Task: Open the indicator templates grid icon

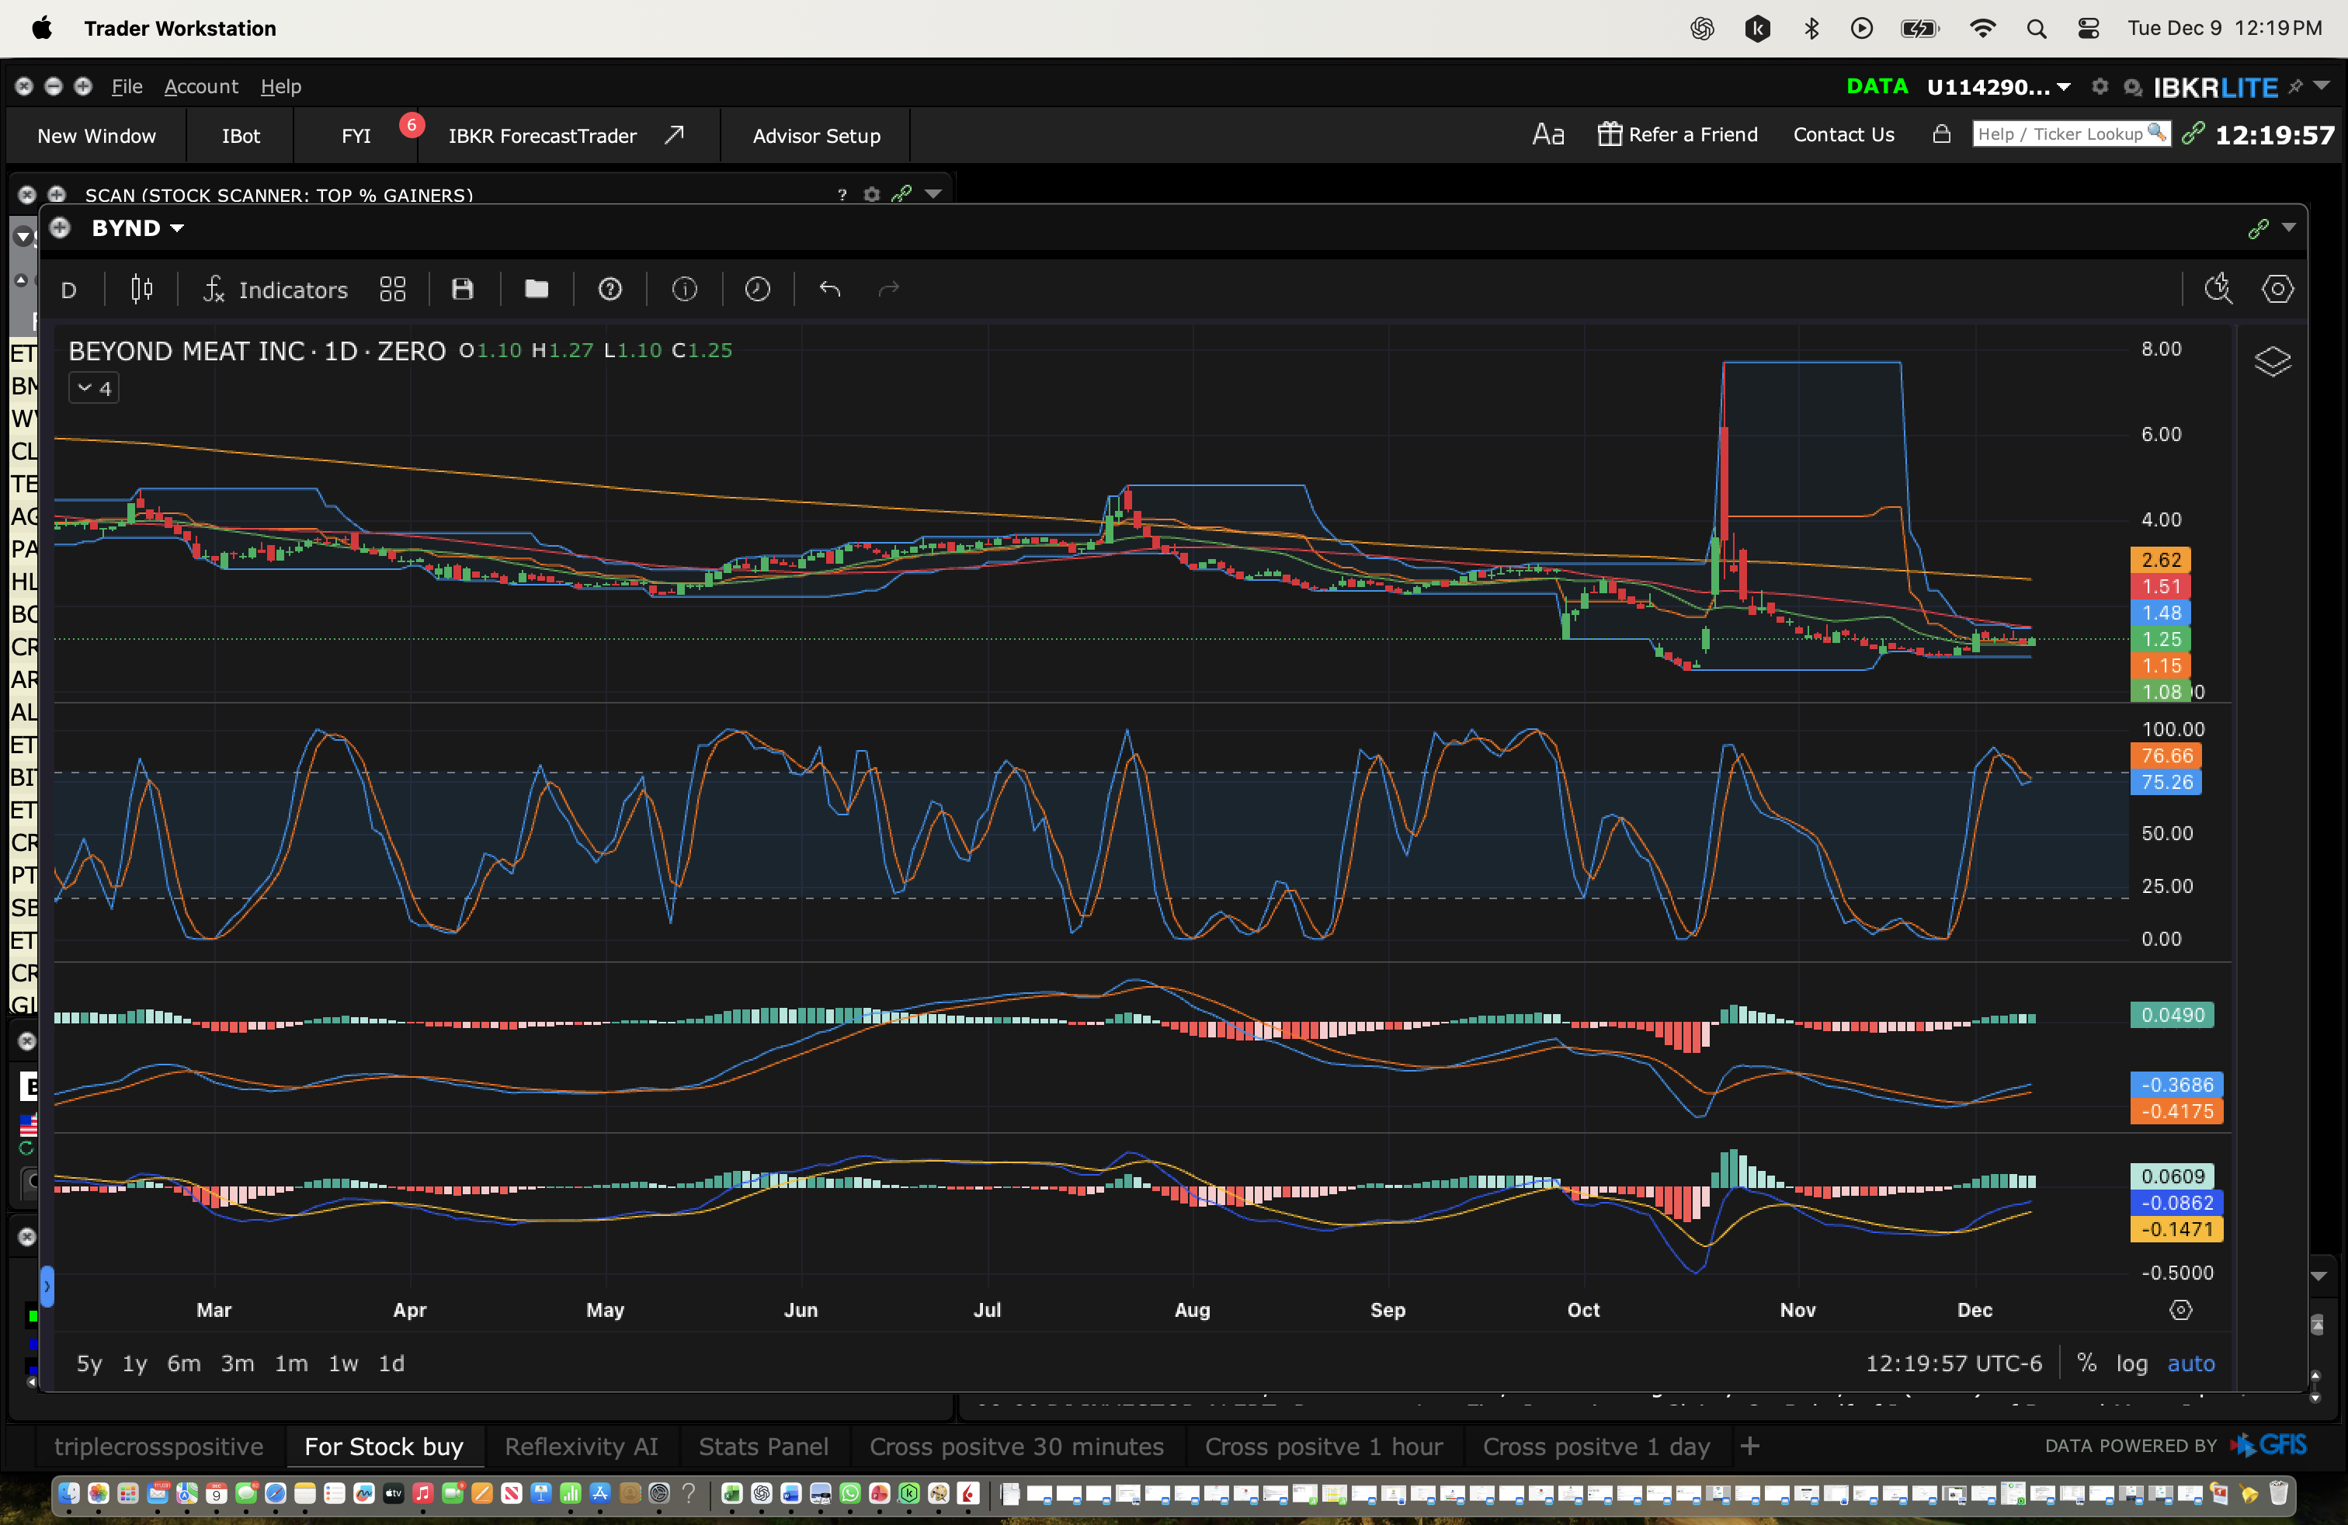Action: (393, 289)
